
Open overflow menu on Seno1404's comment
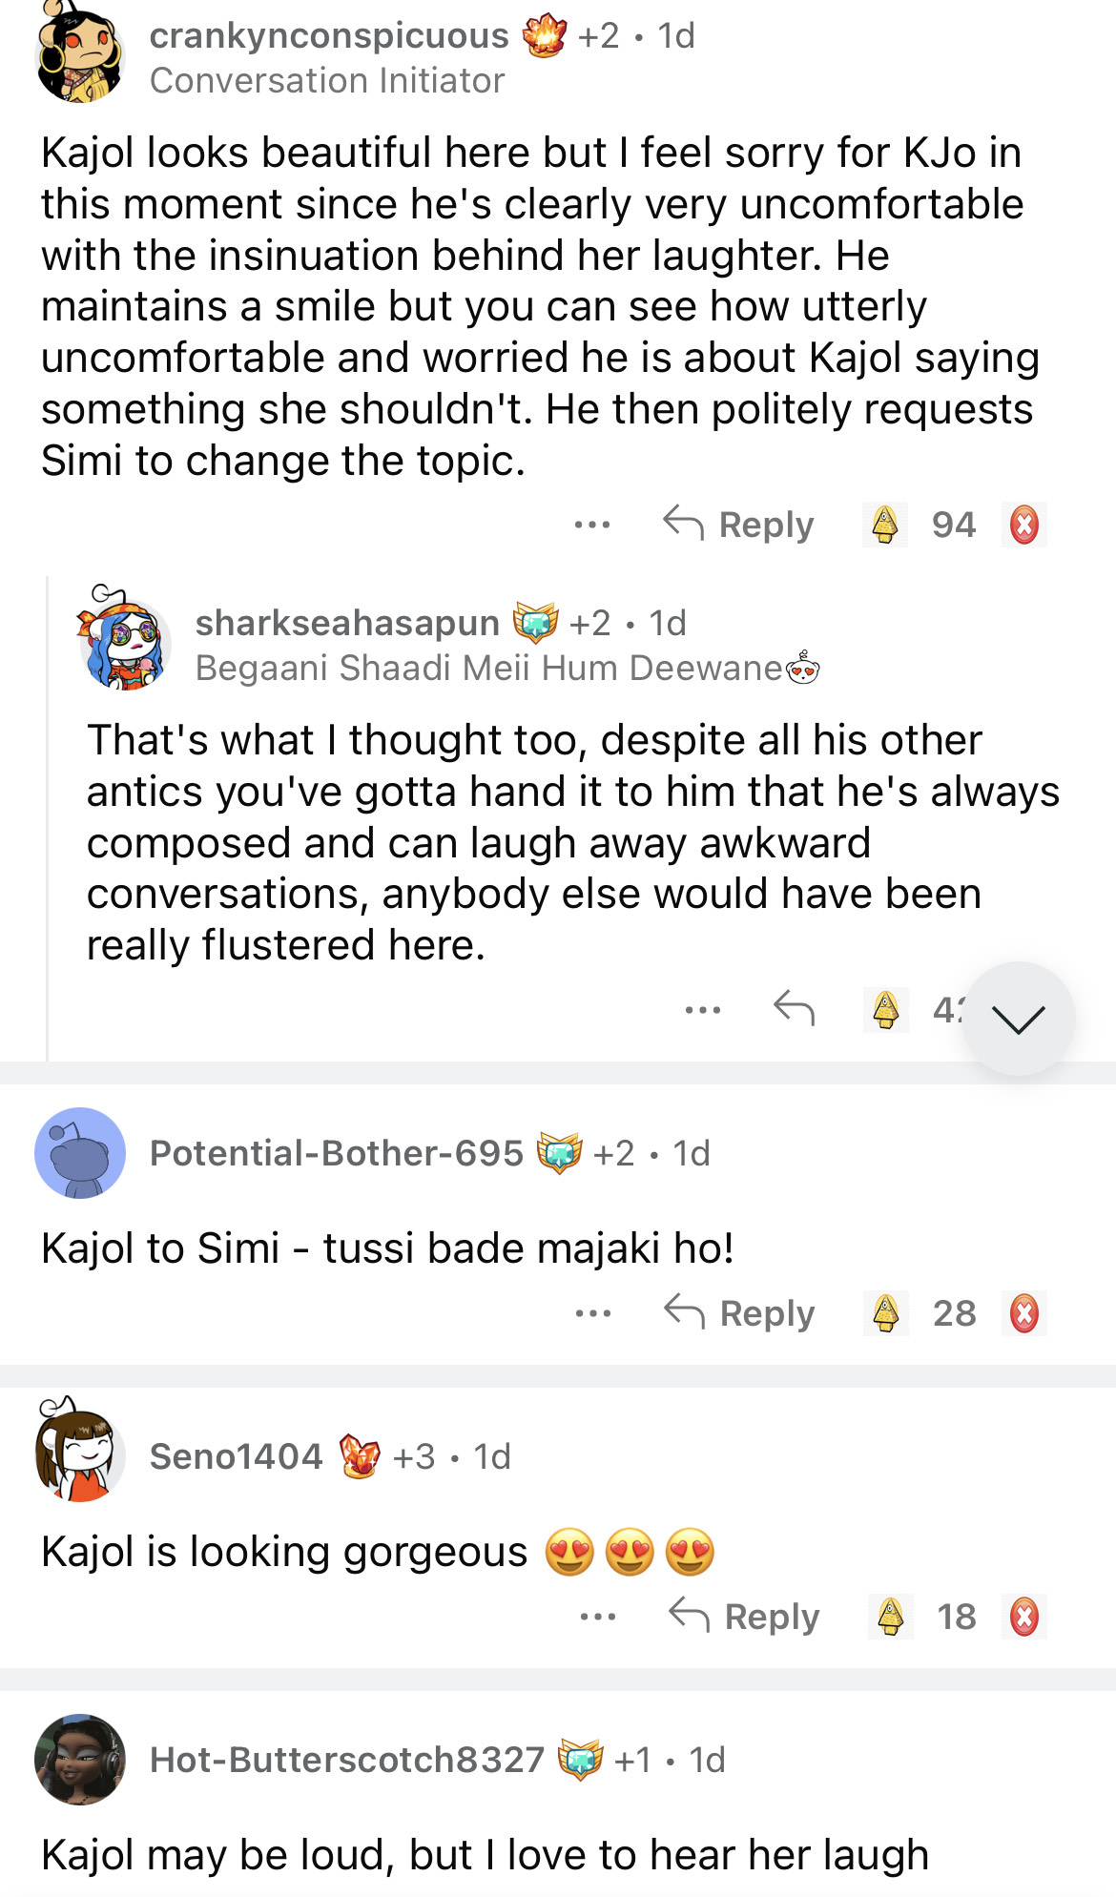(598, 1617)
